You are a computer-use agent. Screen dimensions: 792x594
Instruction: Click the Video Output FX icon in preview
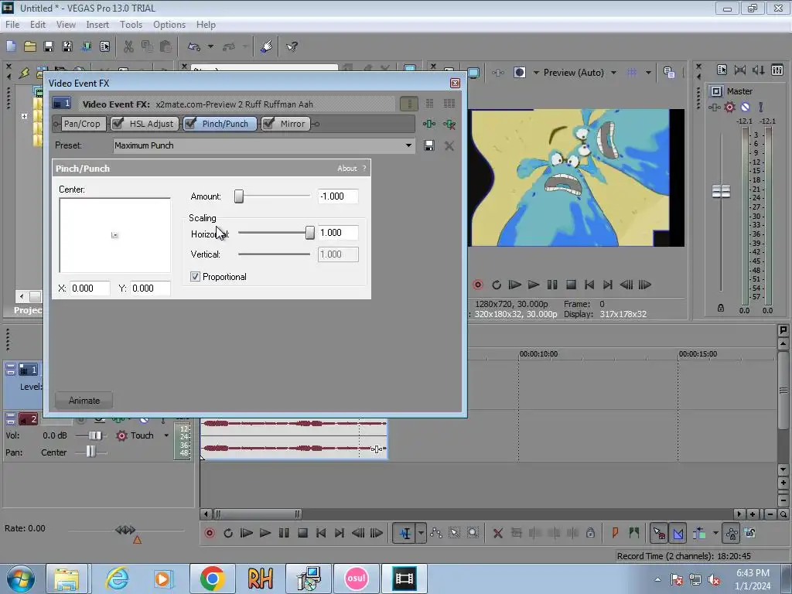click(497, 73)
